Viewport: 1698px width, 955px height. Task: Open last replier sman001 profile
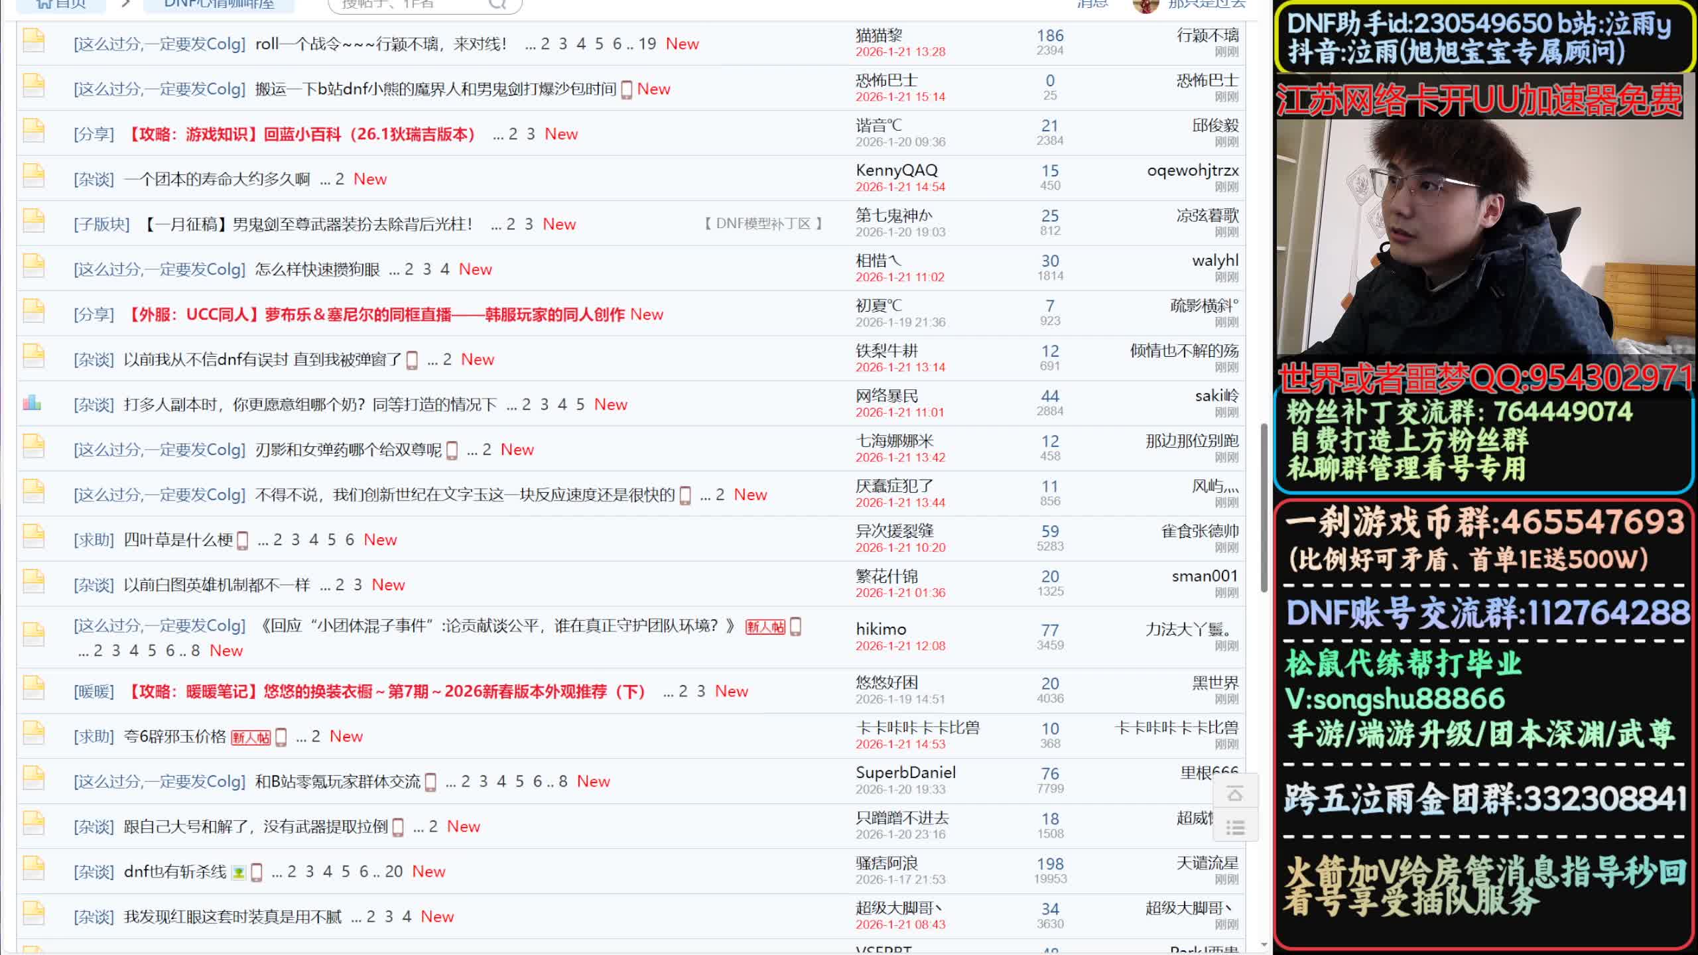(1205, 576)
